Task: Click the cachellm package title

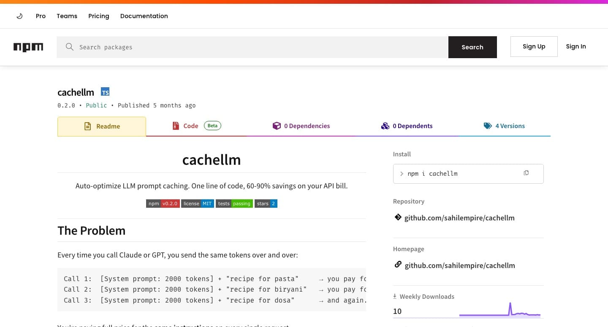Action: click(x=76, y=92)
